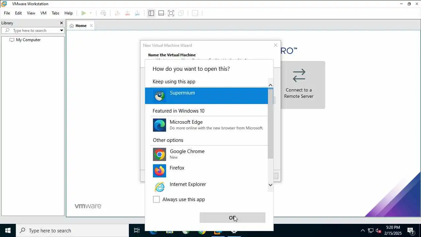This screenshot has width=421, height=237.
Task: Open the VM menu
Action: 43,13
